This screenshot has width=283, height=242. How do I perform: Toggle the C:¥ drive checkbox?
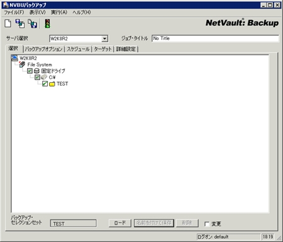pos(37,77)
